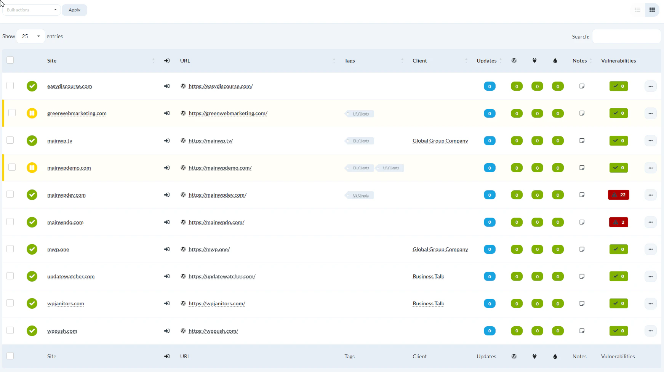
Task: Switch to list view layout icon
Action: (637, 10)
